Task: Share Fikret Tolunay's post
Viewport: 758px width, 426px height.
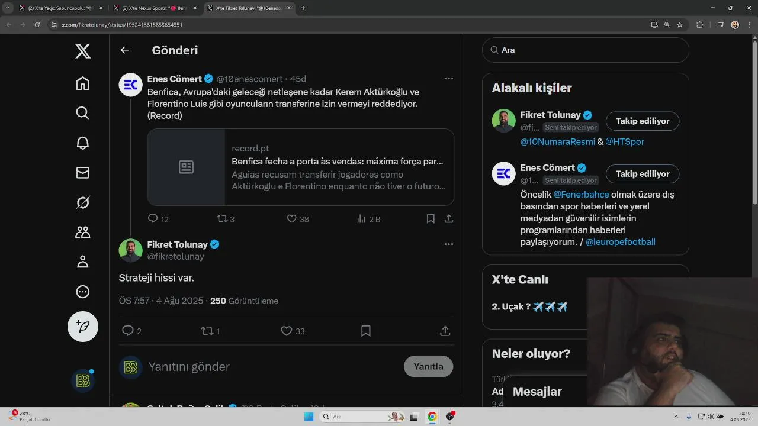Action: click(445, 331)
